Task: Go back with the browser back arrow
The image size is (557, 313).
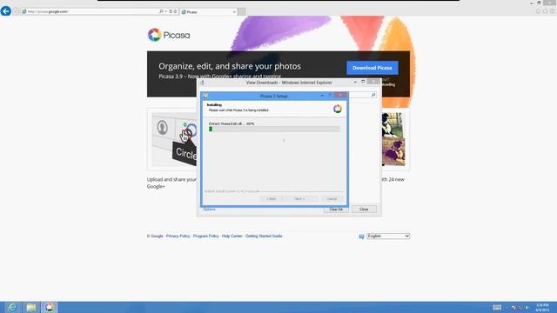Action: [6, 11]
